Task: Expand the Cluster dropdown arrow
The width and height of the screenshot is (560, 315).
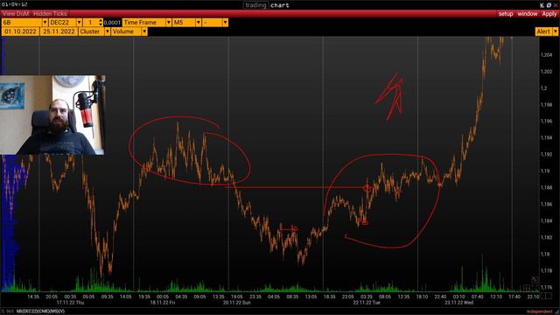Action: [x=107, y=31]
